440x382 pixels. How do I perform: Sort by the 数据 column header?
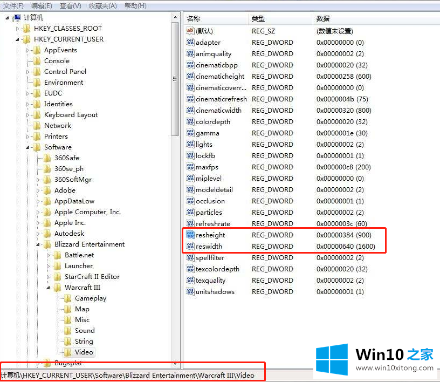point(376,19)
